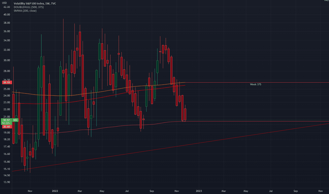The width and height of the screenshot is (329, 194).
Task: Click the 36.00 price axis label
Action: (7, 31)
